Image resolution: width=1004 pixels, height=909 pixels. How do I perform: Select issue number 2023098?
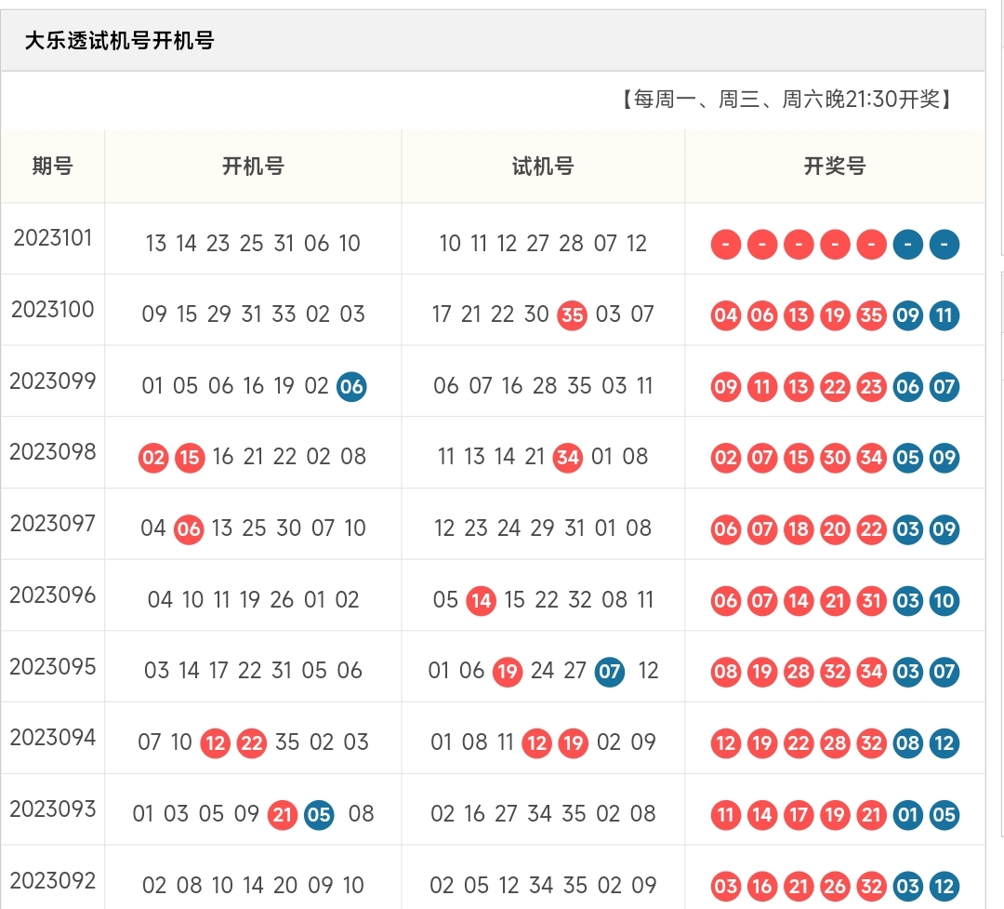pyautogui.click(x=52, y=452)
